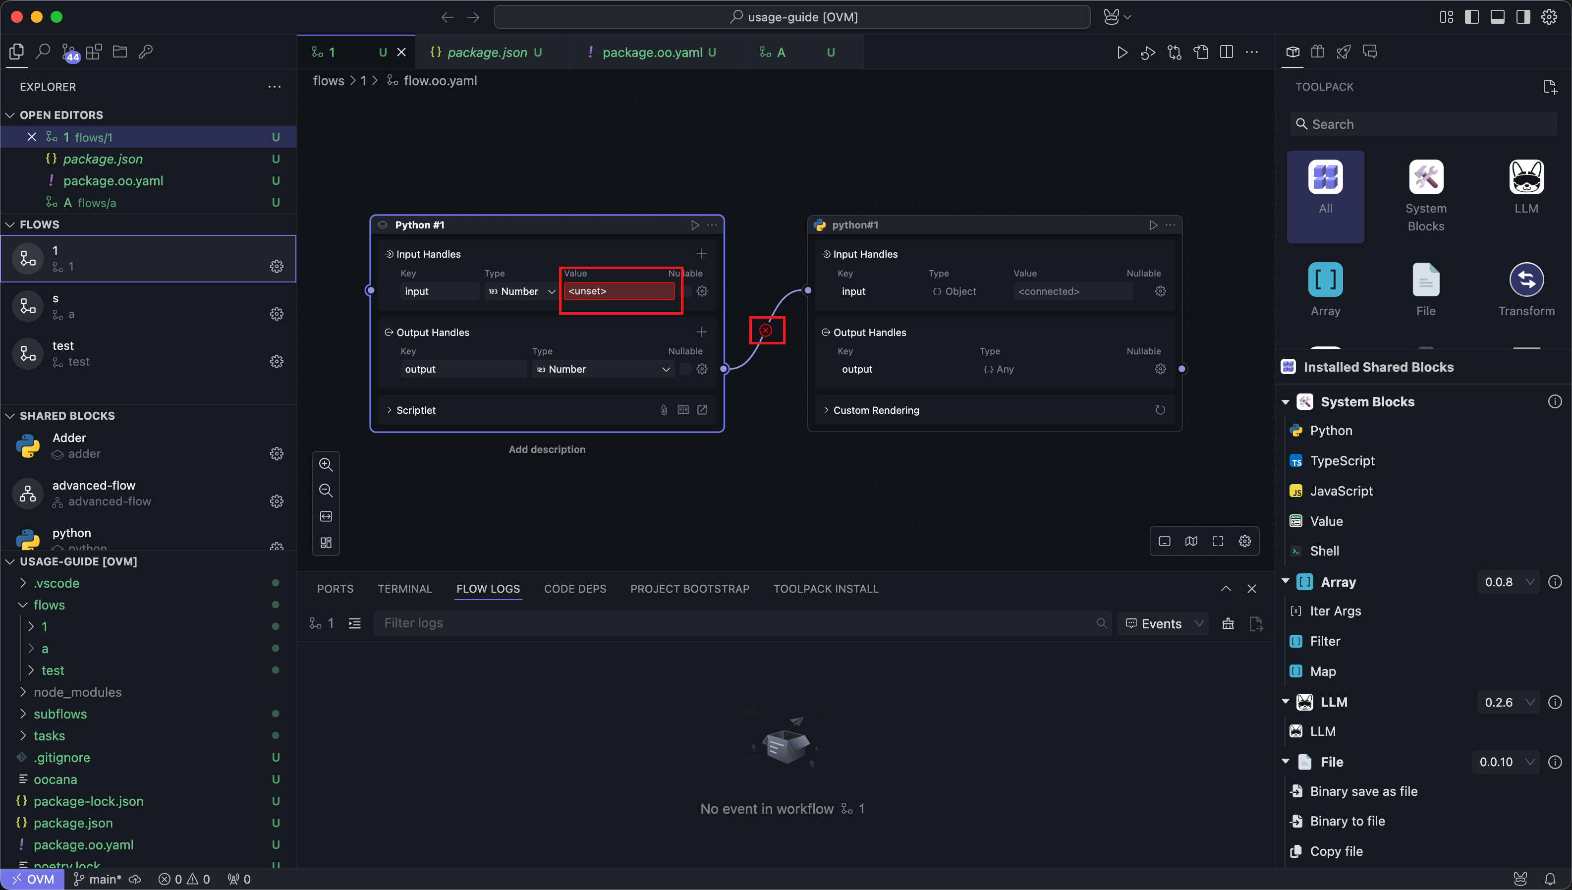
Task: Click the red connection error marker
Action: point(766,331)
